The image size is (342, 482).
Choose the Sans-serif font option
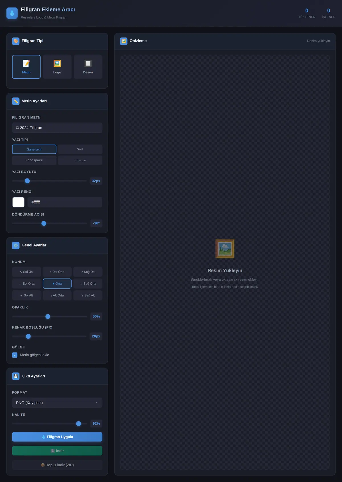(34, 149)
